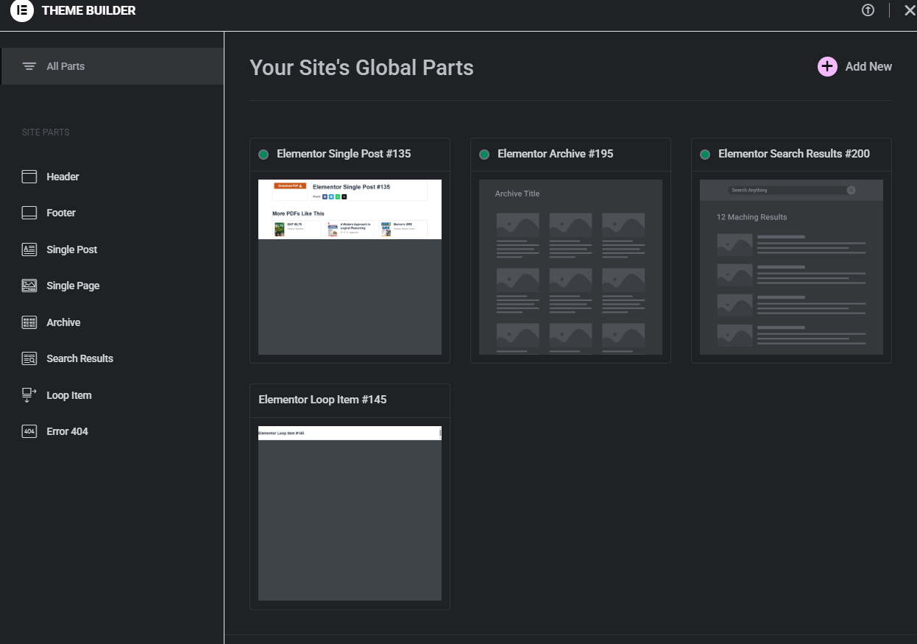Open Archive #195 template thumbnail
The height and width of the screenshot is (644, 917).
pyautogui.click(x=570, y=267)
